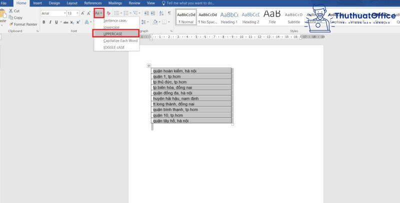400x203 pixels.
Task: Switch to the Design tab
Action: pos(54,3)
